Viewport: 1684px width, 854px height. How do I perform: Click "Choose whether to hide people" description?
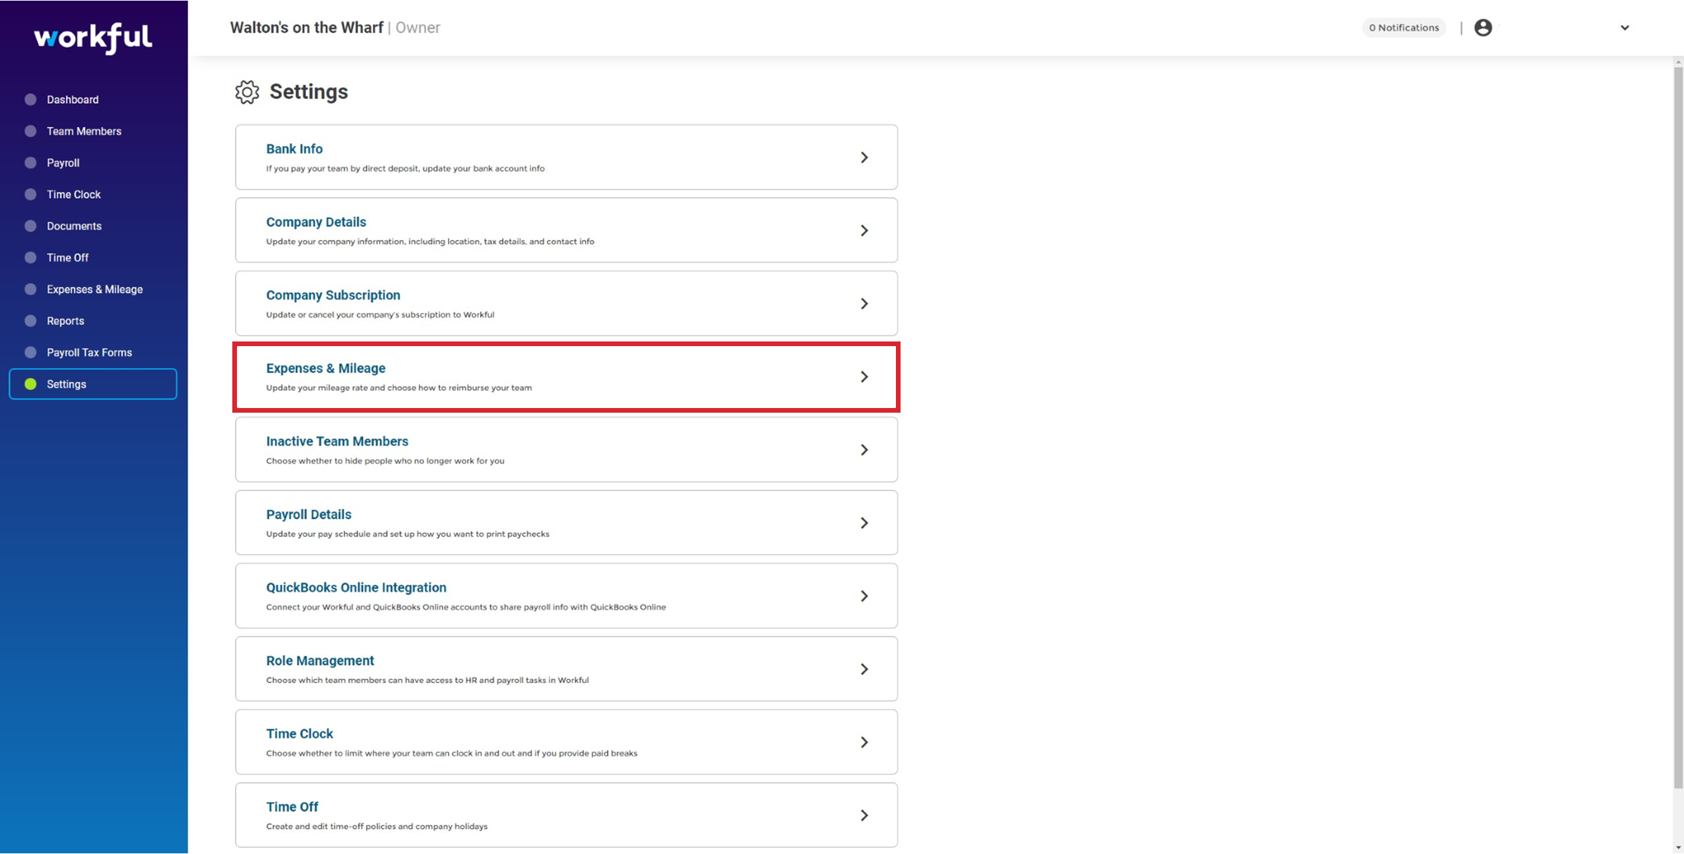click(385, 461)
